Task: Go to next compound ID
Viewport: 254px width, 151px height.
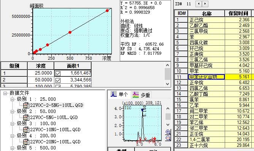Action: click(x=205, y=4)
